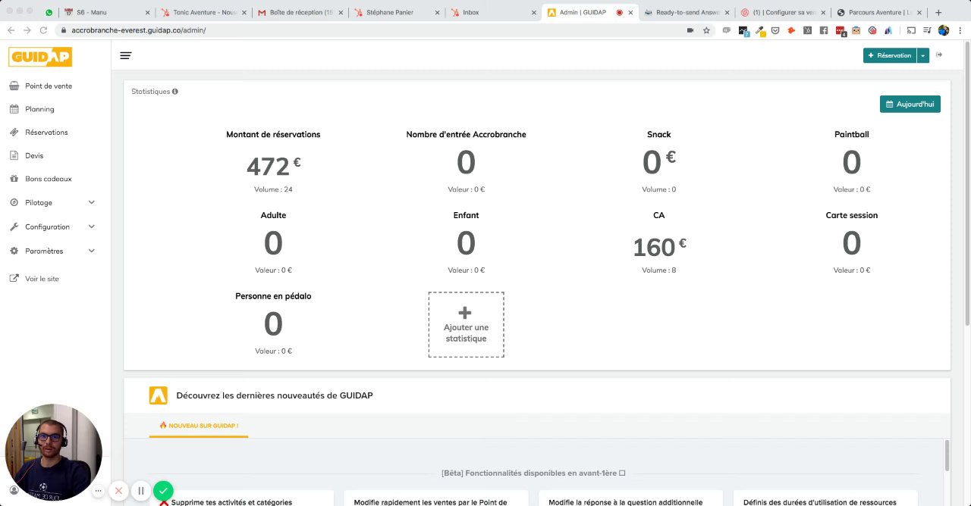Click the Configuration wrench icon
This screenshot has width=971, height=506.
pyautogui.click(x=14, y=226)
